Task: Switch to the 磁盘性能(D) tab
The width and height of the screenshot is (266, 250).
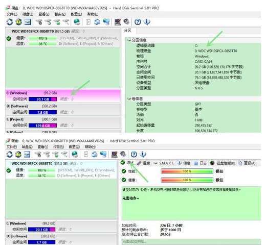Action: 223,163
